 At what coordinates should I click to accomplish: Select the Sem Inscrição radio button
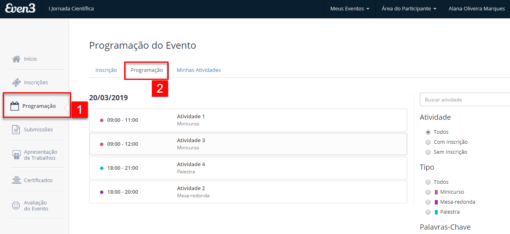428,152
